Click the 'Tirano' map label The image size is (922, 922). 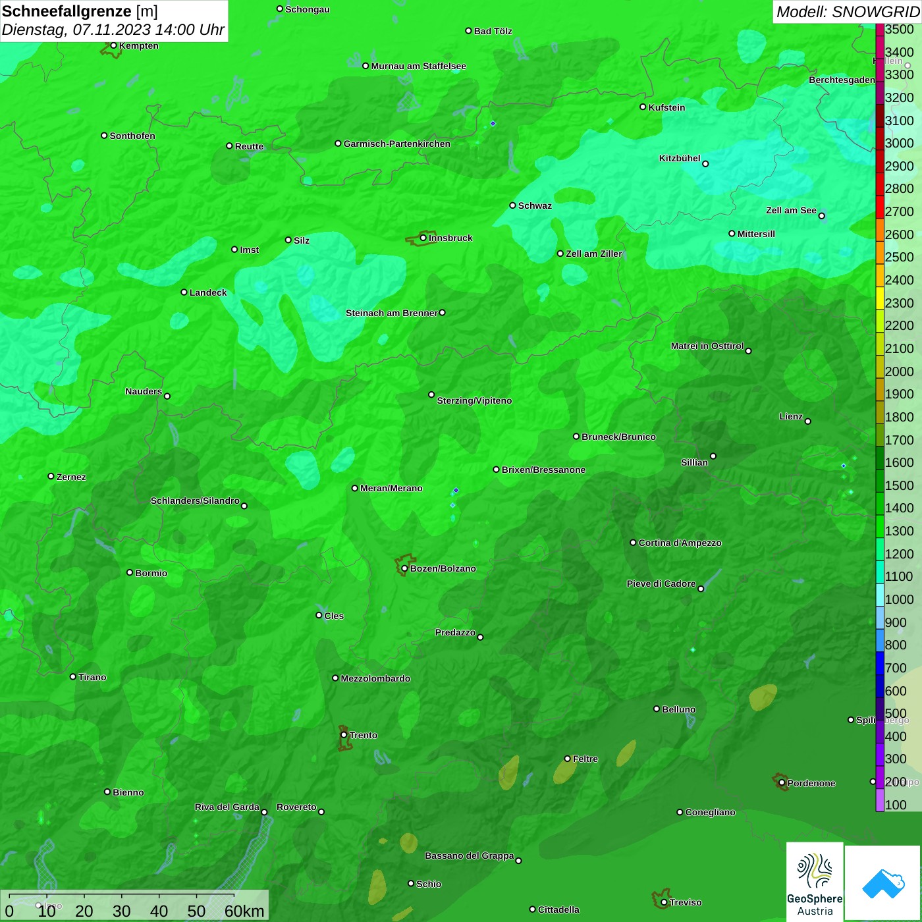(x=92, y=677)
